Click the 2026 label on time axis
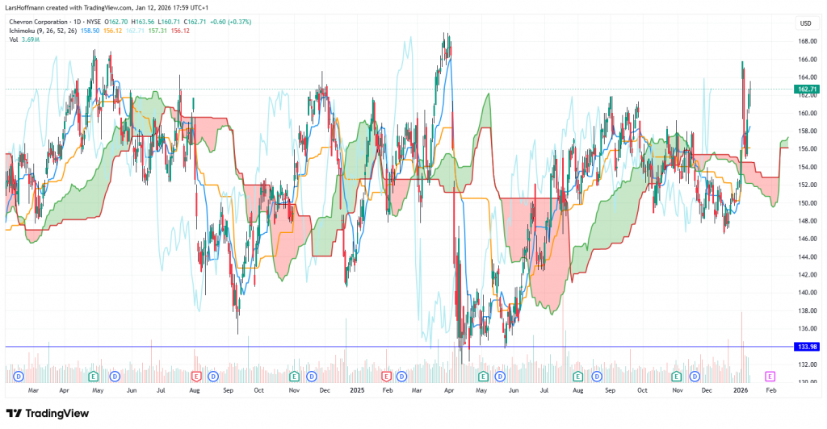The height and width of the screenshot is (429, 827). 741,389
